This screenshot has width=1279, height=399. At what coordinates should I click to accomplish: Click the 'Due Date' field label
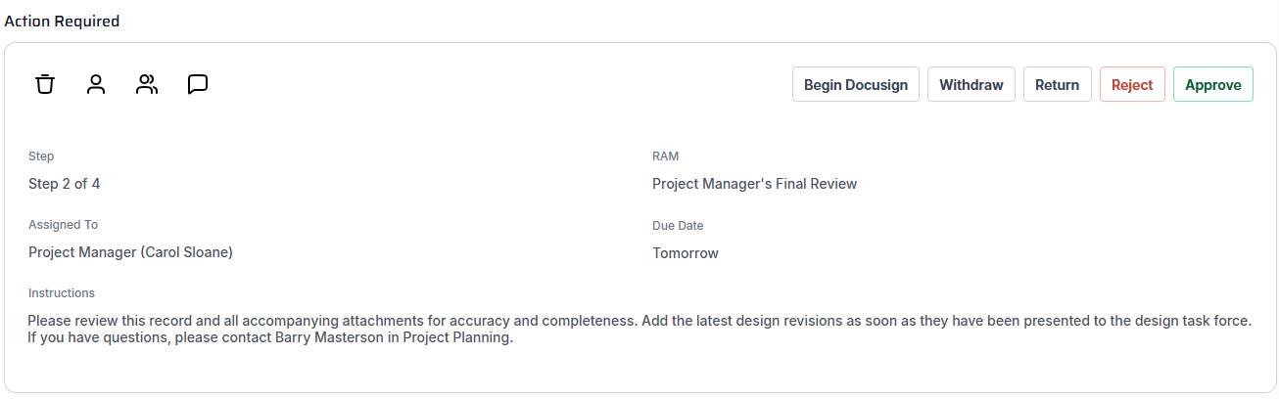[678, 226]
